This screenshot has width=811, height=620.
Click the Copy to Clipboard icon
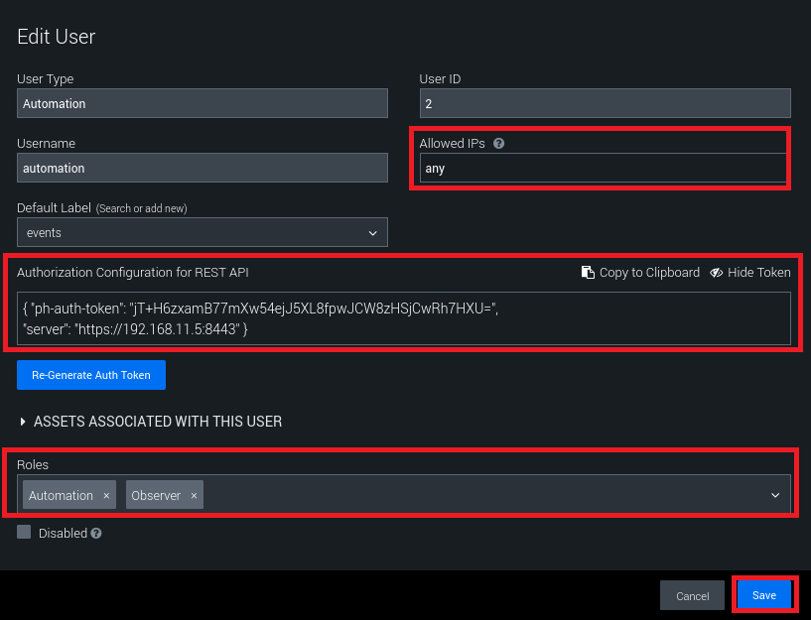(x=588, y=273)
